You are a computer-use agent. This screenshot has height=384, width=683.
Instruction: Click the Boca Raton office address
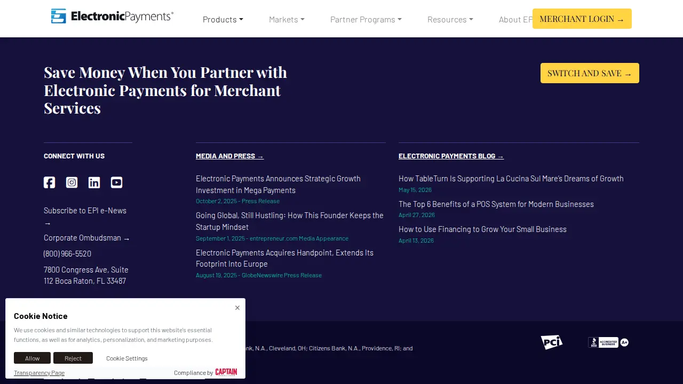86,275
